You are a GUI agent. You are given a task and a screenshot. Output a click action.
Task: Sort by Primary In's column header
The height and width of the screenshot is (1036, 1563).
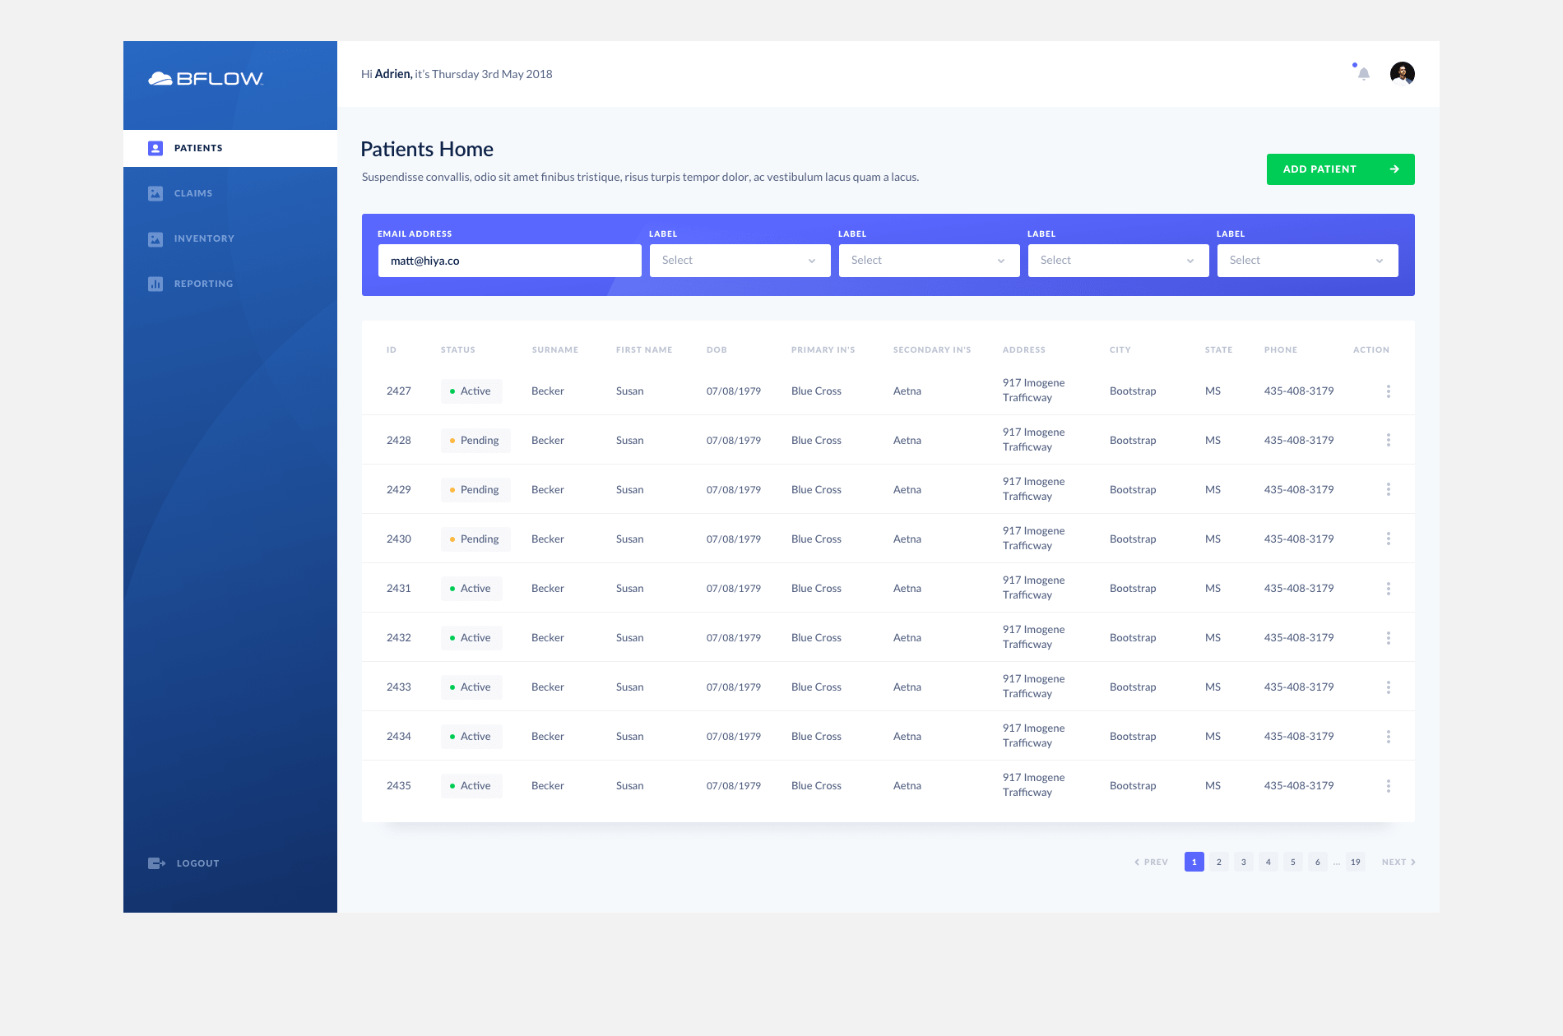[x=823, y=350]
